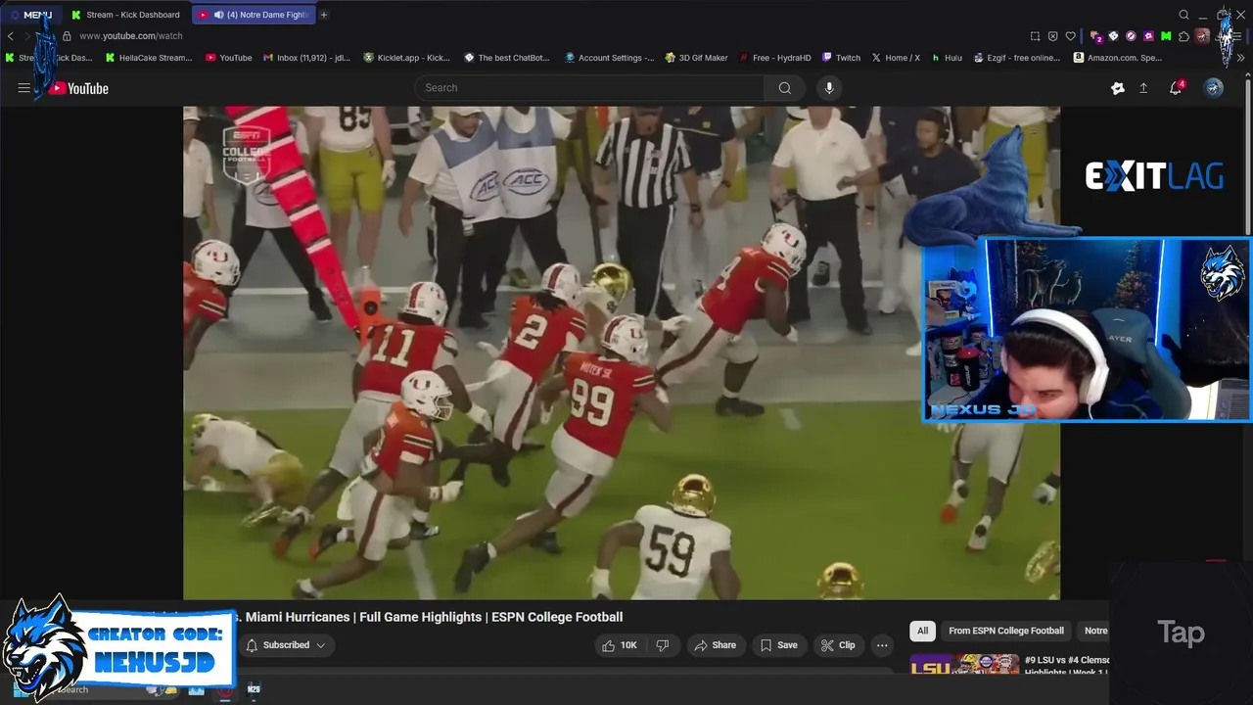Open YouTube notifications bell

pyautogui.click(x=1176, y=88)
